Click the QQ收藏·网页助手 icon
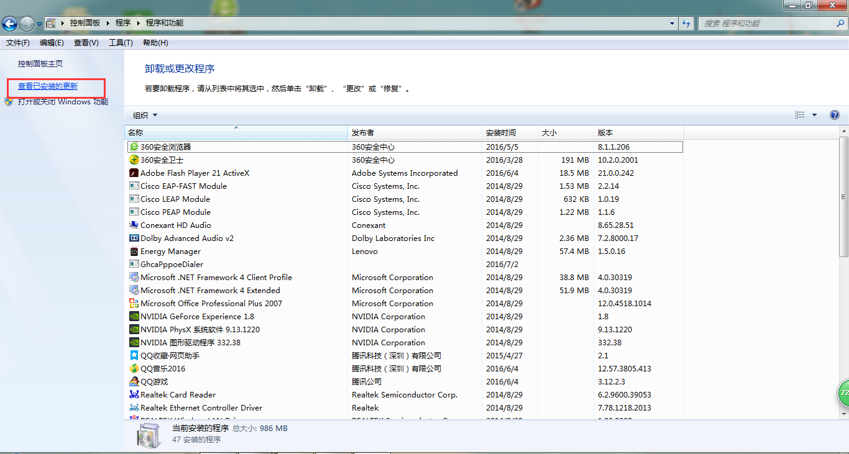This screenshot has height=454, width=849. (x=134, y=356)
